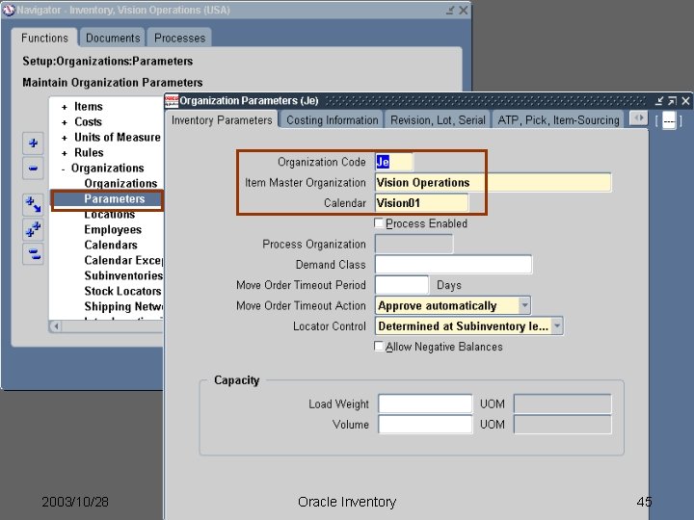Image resolution: width=694 pixels, height=520 pixels.
Task: Click the Move Order Timeout Period field
Action: [x=401, y=285]
